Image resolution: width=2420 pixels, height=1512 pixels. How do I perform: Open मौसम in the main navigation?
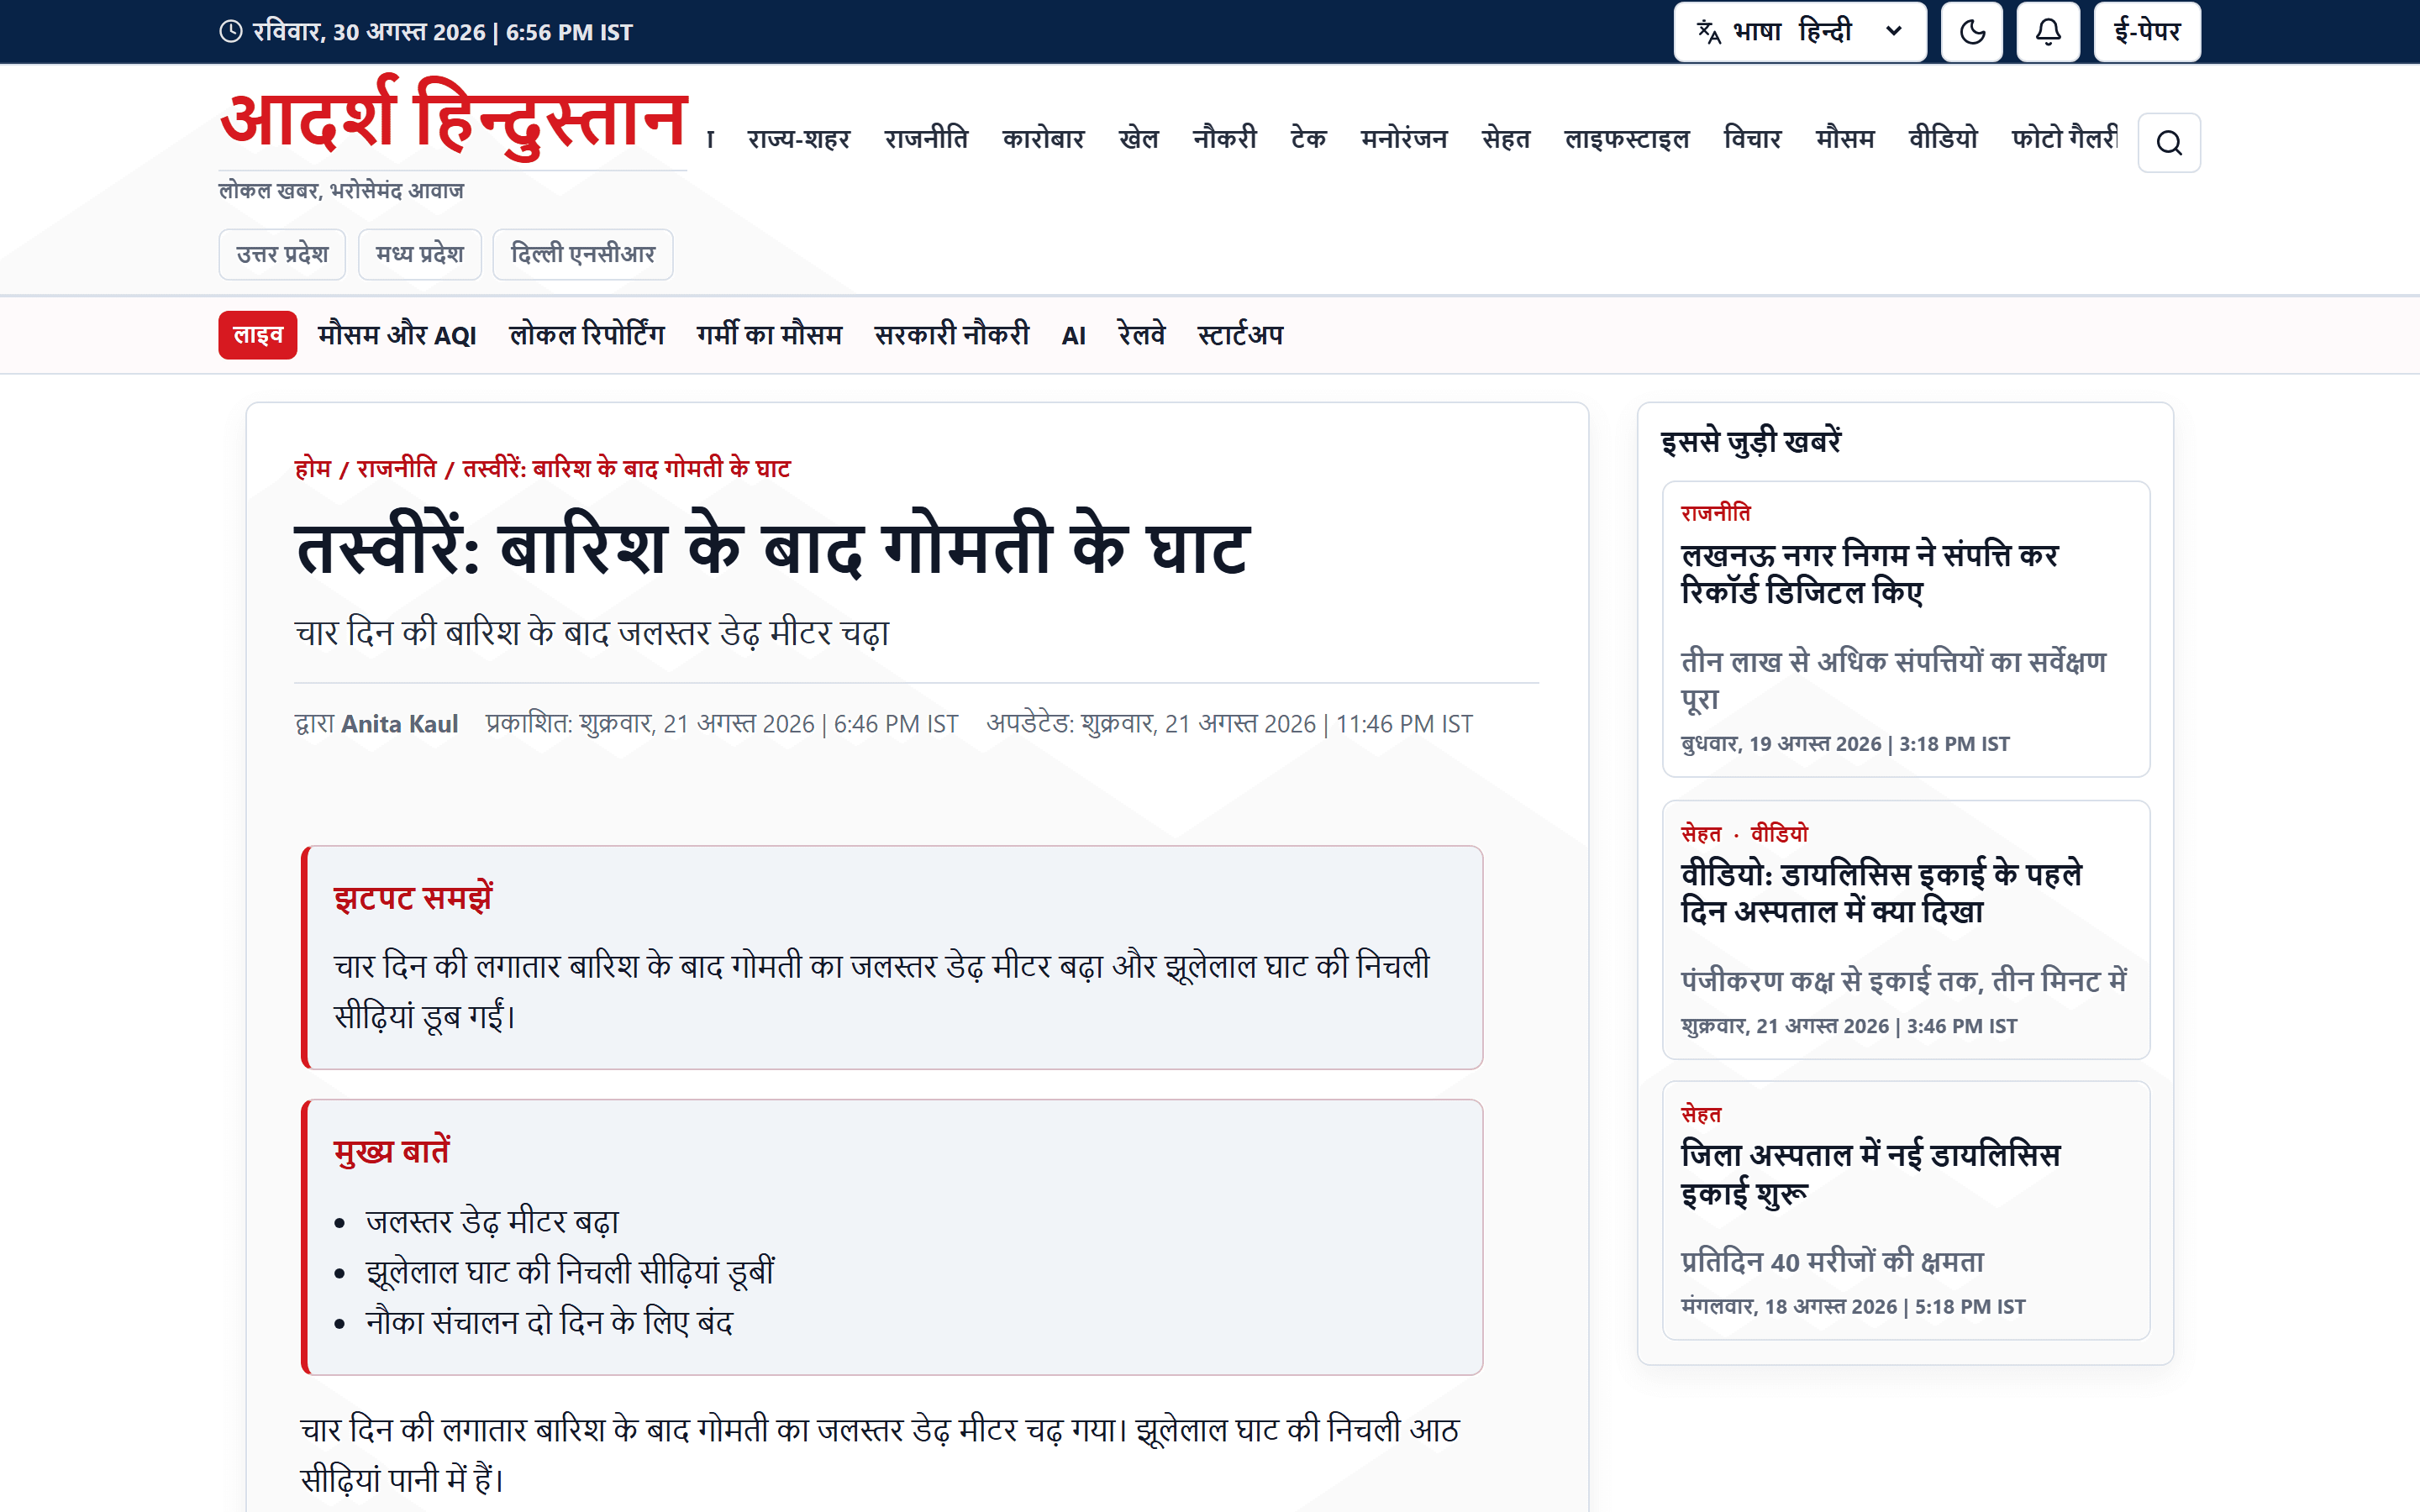(x=1845, y=139)
